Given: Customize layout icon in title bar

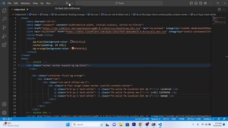Looking at the screenshot, I should (205, 3).
